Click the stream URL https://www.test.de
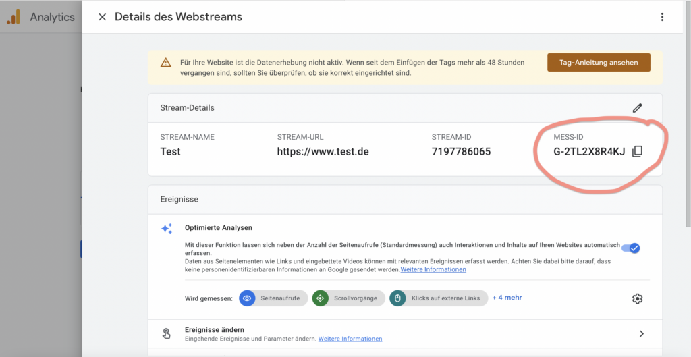The height and width of the screenshot is (357, 691). (x=323, y=151)
